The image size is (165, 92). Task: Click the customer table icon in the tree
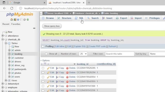click(x=13, y=58)
